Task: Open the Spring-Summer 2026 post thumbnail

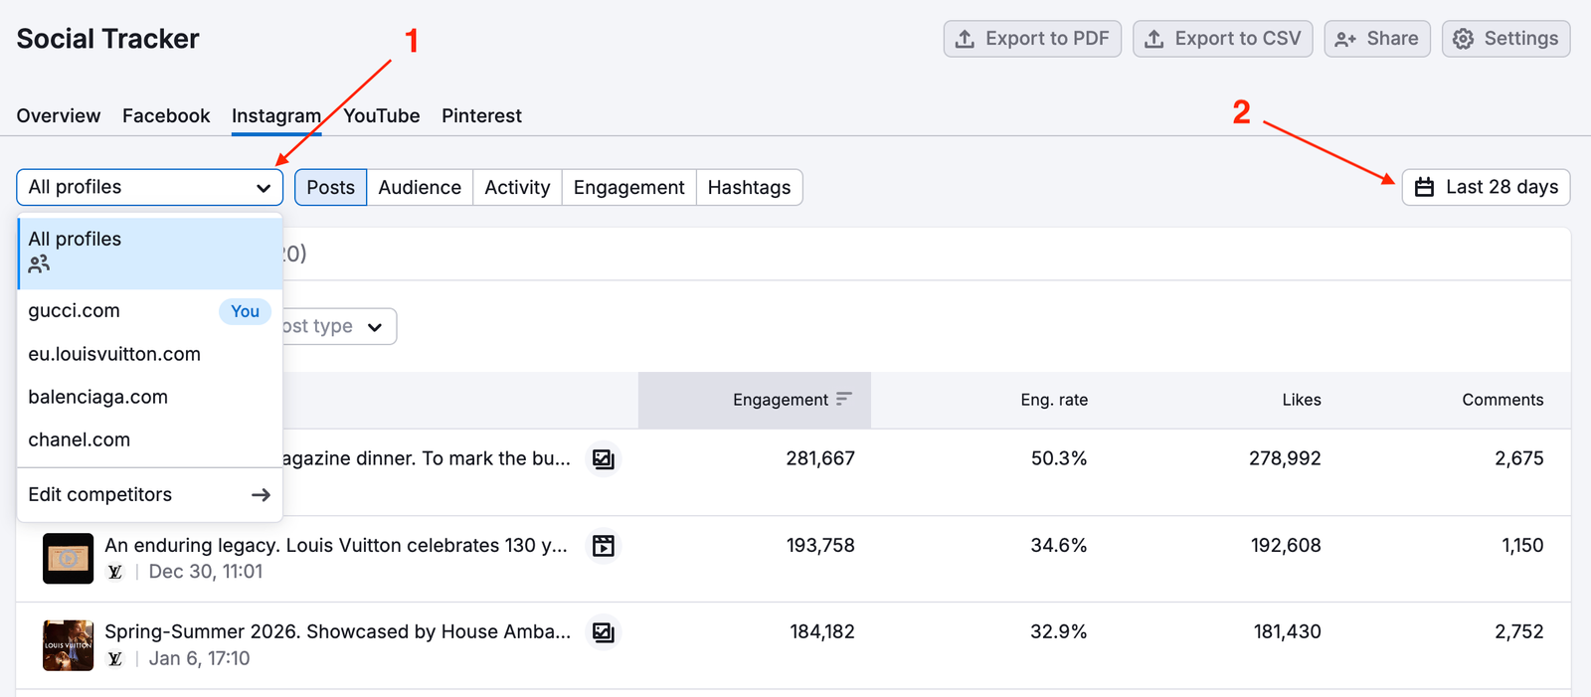Action: (68, 645)
